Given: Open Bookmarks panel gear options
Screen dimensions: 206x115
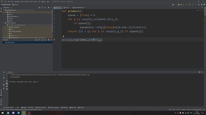Looking at the screenshot, I should click(x=49, y=40).
